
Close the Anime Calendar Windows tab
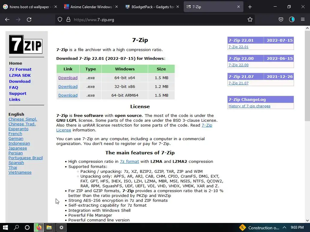(117, 7)
